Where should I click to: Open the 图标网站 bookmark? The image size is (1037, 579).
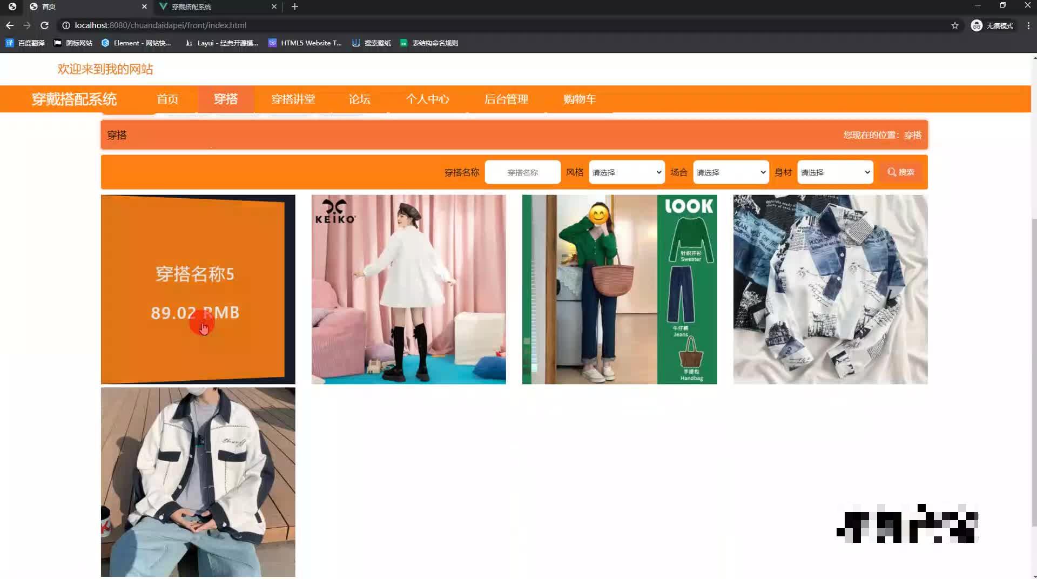click(x=73, y=43)
